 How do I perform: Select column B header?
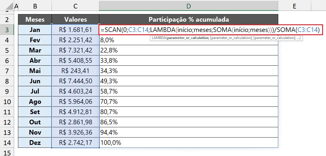tap(35, 6)
